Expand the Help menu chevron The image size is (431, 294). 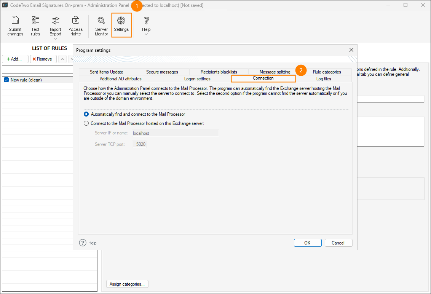point(146,34)
